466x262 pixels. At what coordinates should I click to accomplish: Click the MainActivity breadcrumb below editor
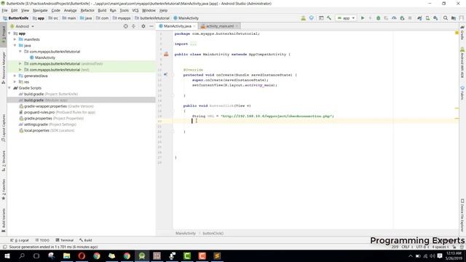click(186, 233)
